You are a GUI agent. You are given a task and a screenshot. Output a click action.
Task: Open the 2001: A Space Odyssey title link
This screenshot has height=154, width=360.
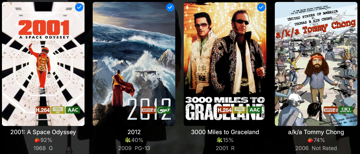[x=43, y=132]
